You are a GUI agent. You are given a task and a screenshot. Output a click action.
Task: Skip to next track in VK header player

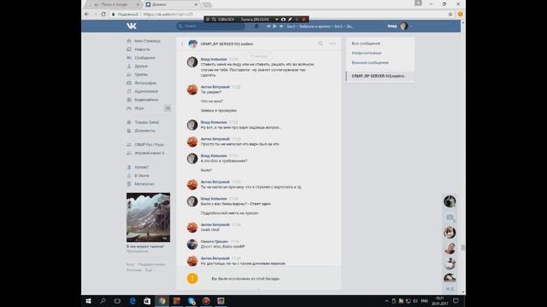(x=281, y=26)
